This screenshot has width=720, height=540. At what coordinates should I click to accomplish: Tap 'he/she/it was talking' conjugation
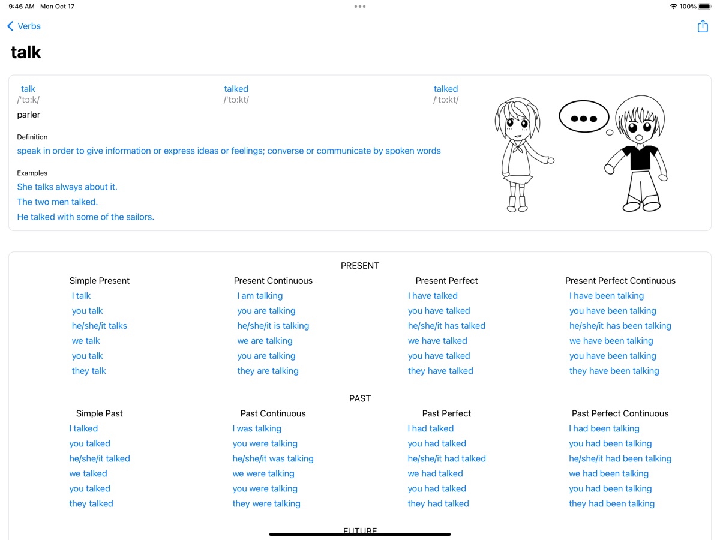(273, 458)
